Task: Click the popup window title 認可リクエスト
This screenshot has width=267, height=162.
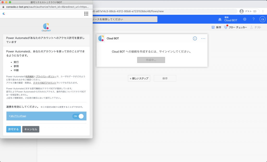Action: [46, 2]
